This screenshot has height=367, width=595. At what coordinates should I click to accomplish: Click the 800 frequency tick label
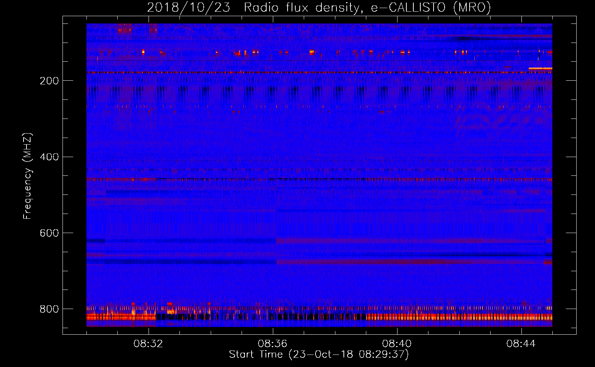click(x=49, y=309)
